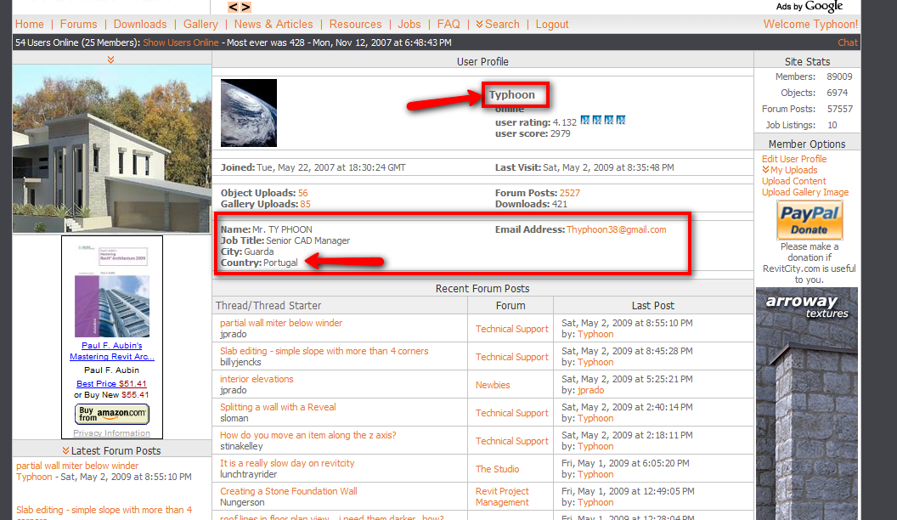897x520 pixels.
Task: Open the Object Uploads count 56
Action: [x=302, y=193]
